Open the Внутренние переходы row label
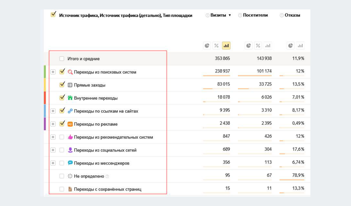Screen dimensions: 351x206 (x=96, y=98)
